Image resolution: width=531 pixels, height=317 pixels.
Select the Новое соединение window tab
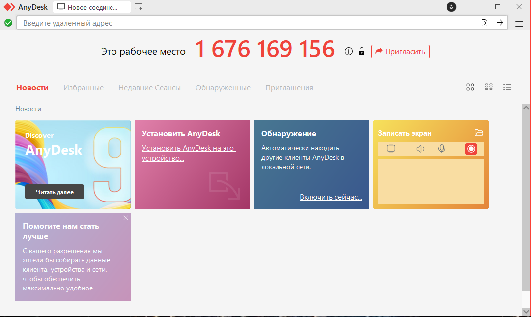(x=92, y=7)
